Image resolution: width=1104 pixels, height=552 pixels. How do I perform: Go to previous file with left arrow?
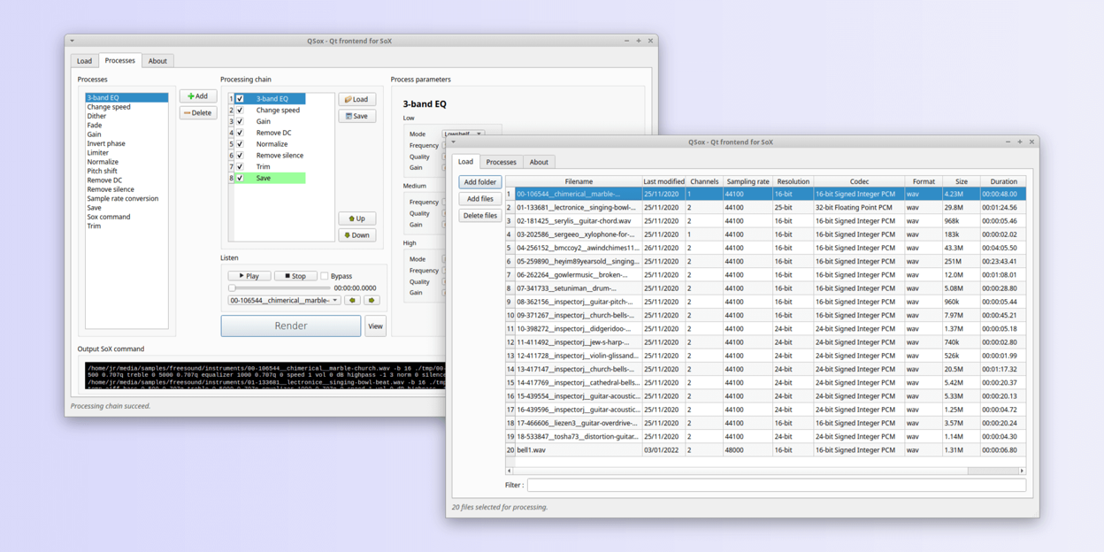tap(352, 301)
